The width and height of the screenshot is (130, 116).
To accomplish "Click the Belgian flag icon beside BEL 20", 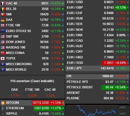I will pos(3,9).
